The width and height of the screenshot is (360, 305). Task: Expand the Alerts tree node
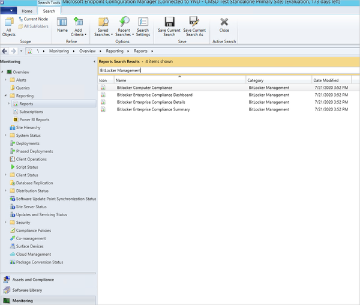5,80
